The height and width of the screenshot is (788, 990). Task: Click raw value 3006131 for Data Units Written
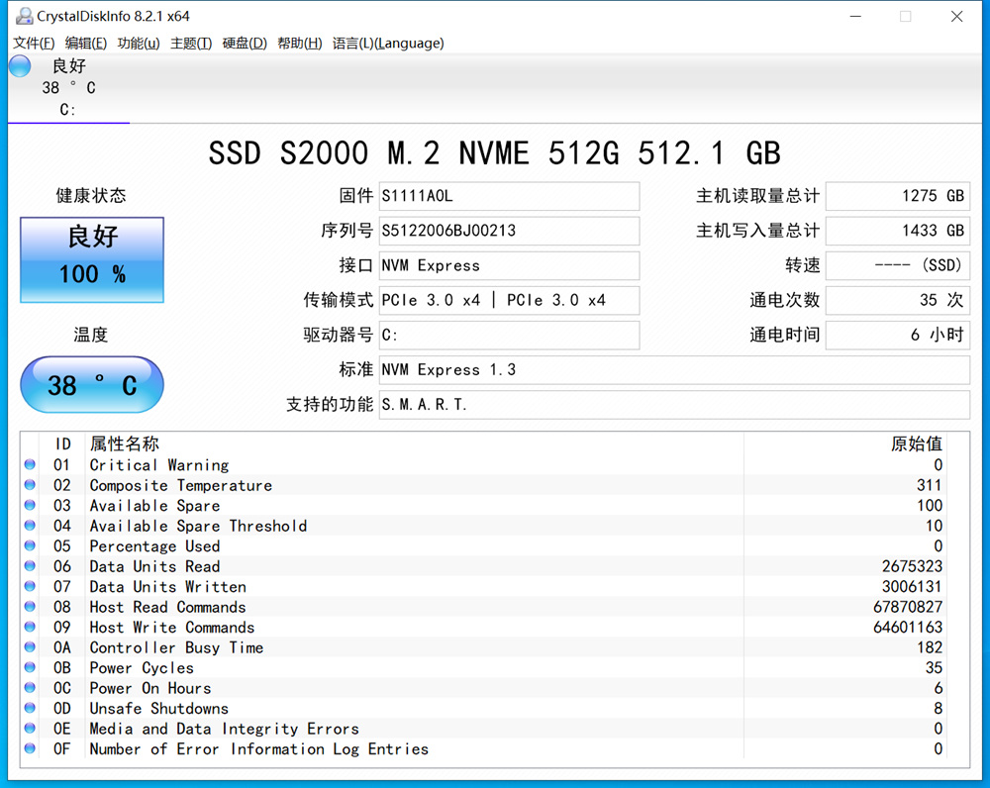pos(912,586)
